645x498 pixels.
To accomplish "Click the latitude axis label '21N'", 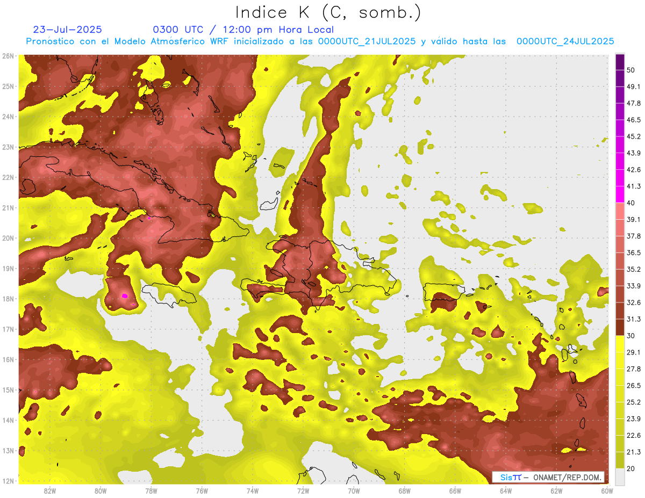I will pos(8,207).
